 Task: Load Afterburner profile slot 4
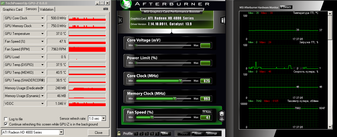(152, 134)
